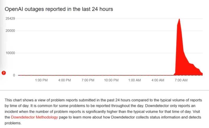Click the 0 y-axis label
Image resolution: width=209 pixels, height=128 pixels.
pyautogui.click(x=14, y=75)
